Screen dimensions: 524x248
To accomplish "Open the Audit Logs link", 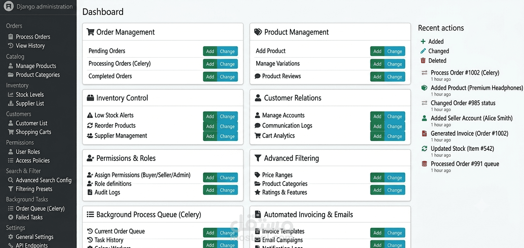I will (x=107, y=192).
